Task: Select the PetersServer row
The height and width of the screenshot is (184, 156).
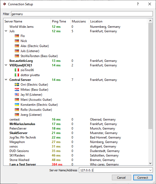Action: pos(75,128)
